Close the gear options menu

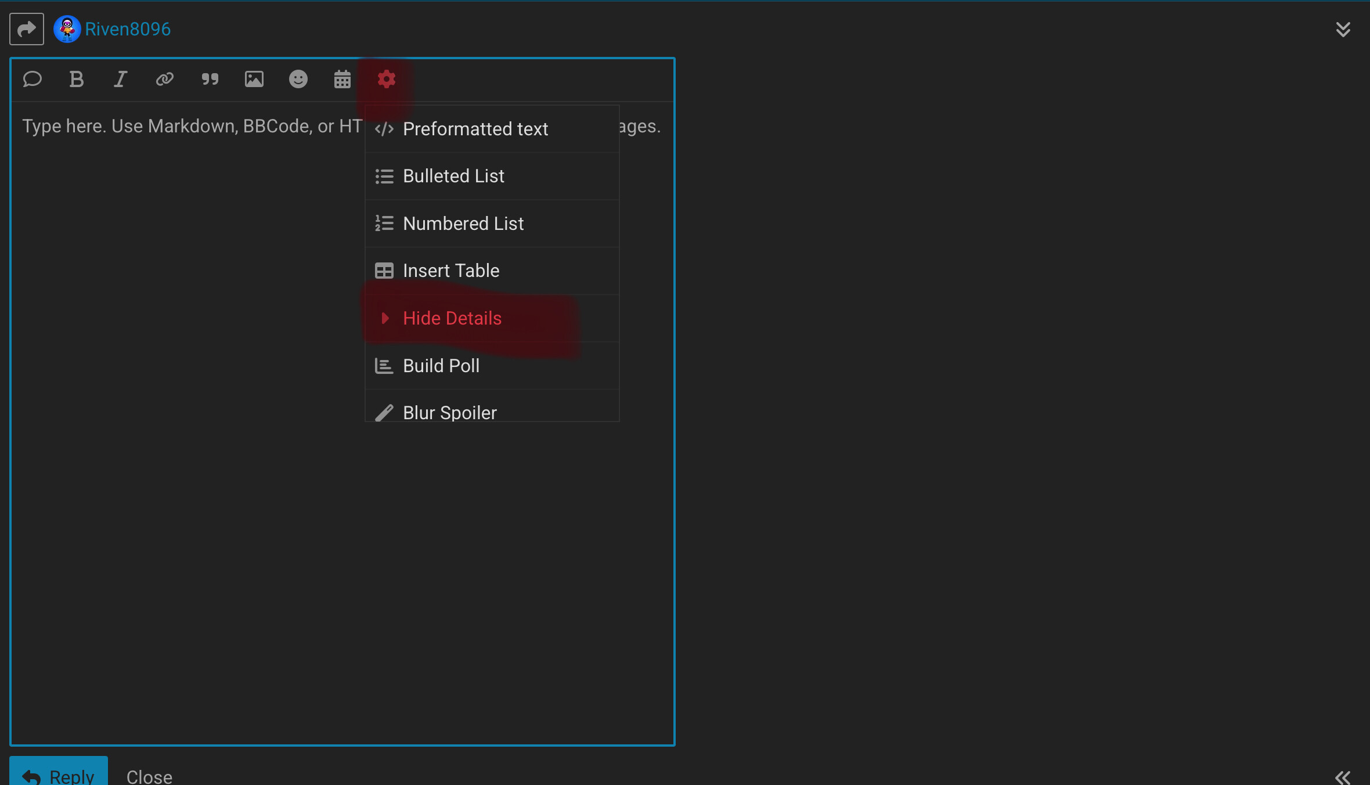pyautogui.click(x=386, y=79)
